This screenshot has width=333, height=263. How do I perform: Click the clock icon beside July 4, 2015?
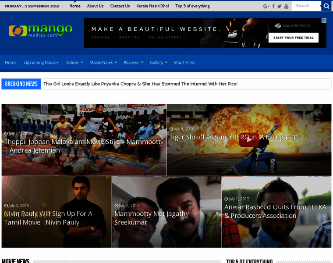click(6, 206)
